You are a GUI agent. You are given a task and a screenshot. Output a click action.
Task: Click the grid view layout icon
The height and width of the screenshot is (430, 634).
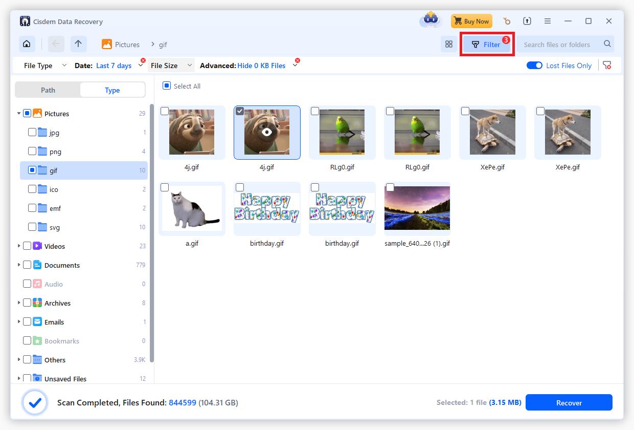(448, 44)
